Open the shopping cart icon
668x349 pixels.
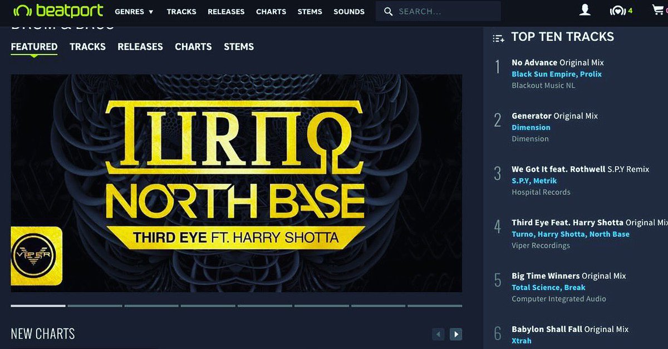point(657,10)
